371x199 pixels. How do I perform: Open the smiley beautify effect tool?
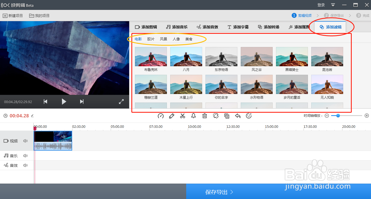(249, 116)
